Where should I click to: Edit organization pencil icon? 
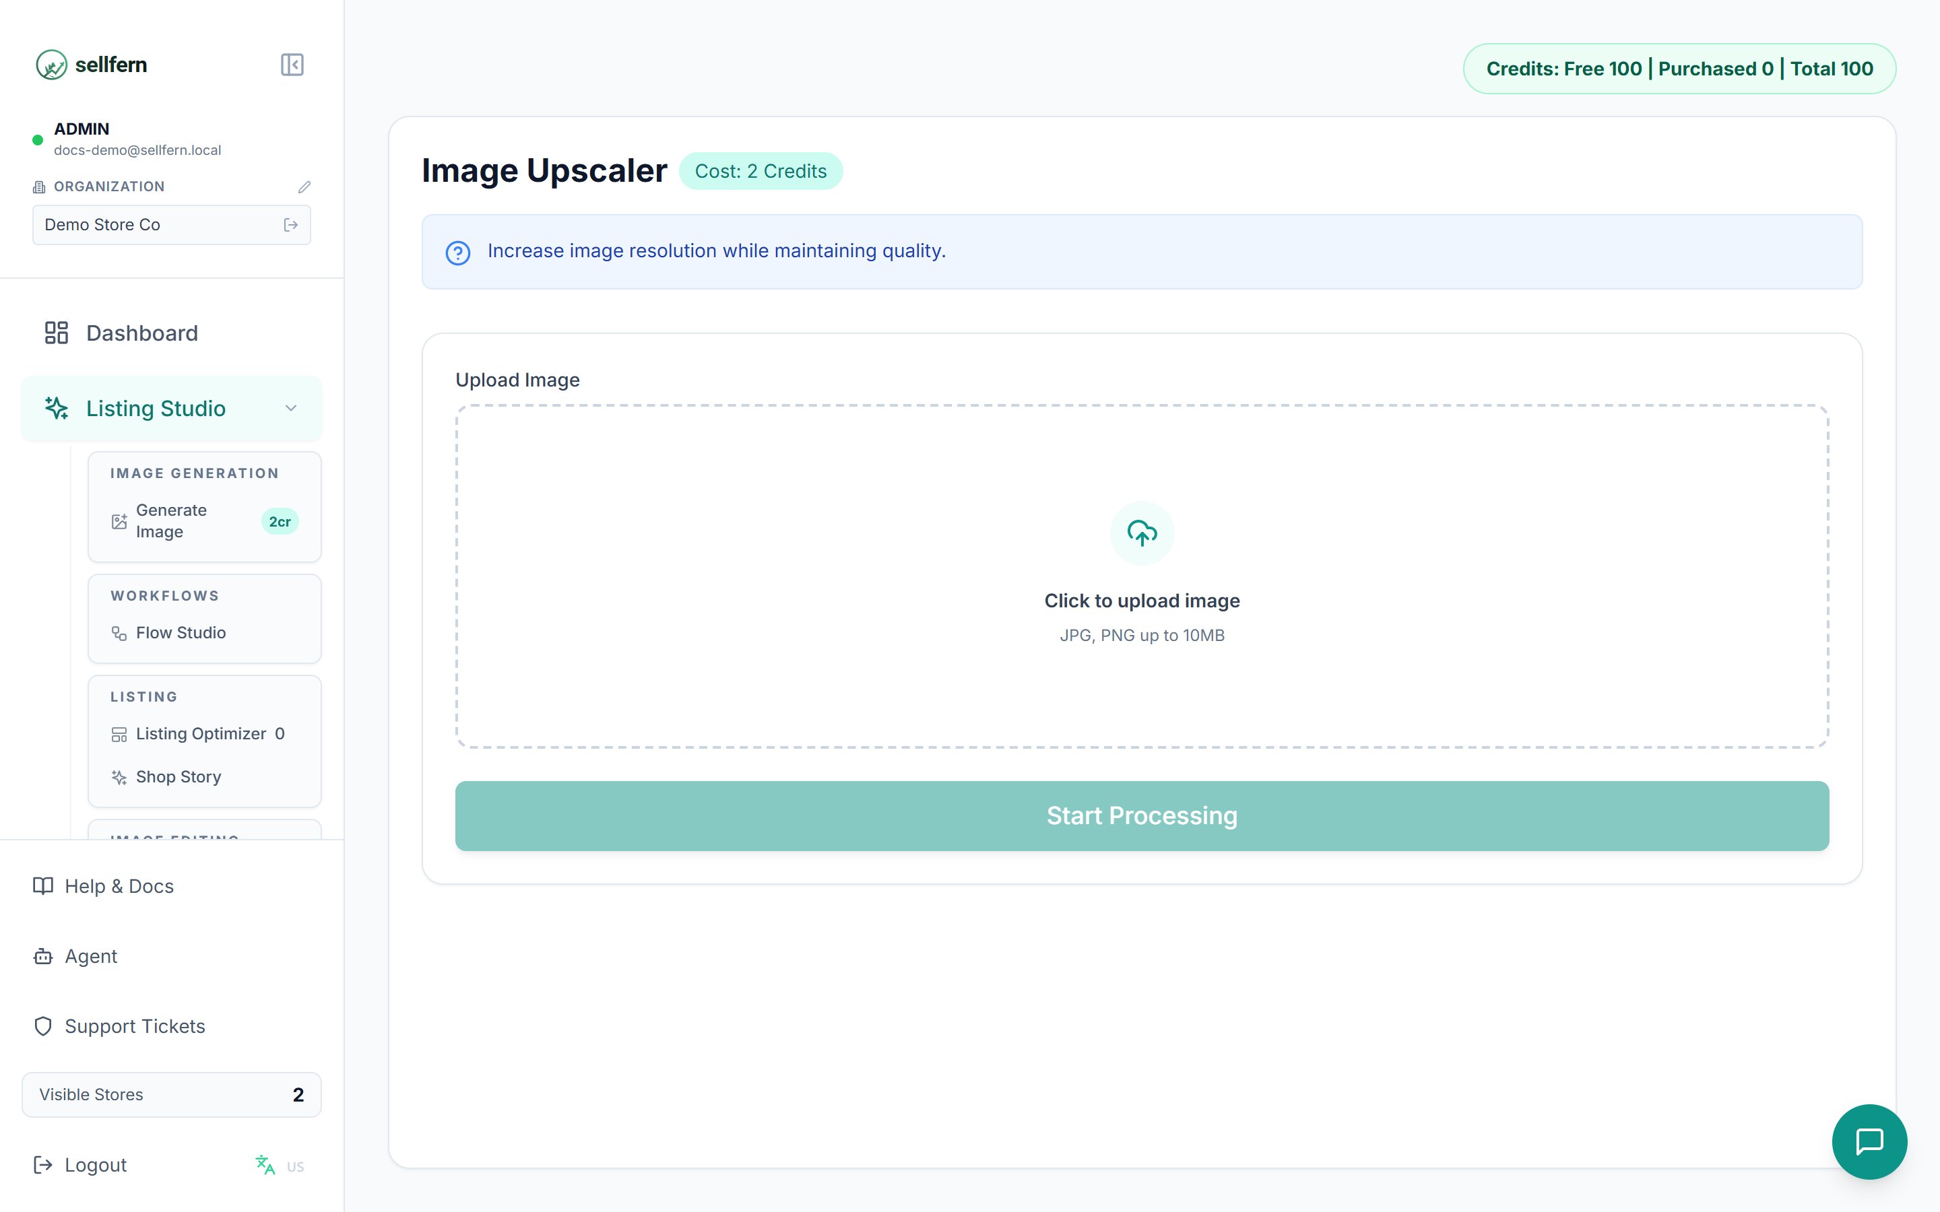click(304, 187)
